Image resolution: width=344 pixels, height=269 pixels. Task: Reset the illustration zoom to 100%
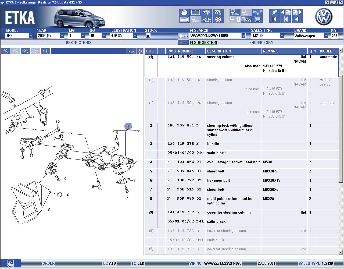(35, 51)
